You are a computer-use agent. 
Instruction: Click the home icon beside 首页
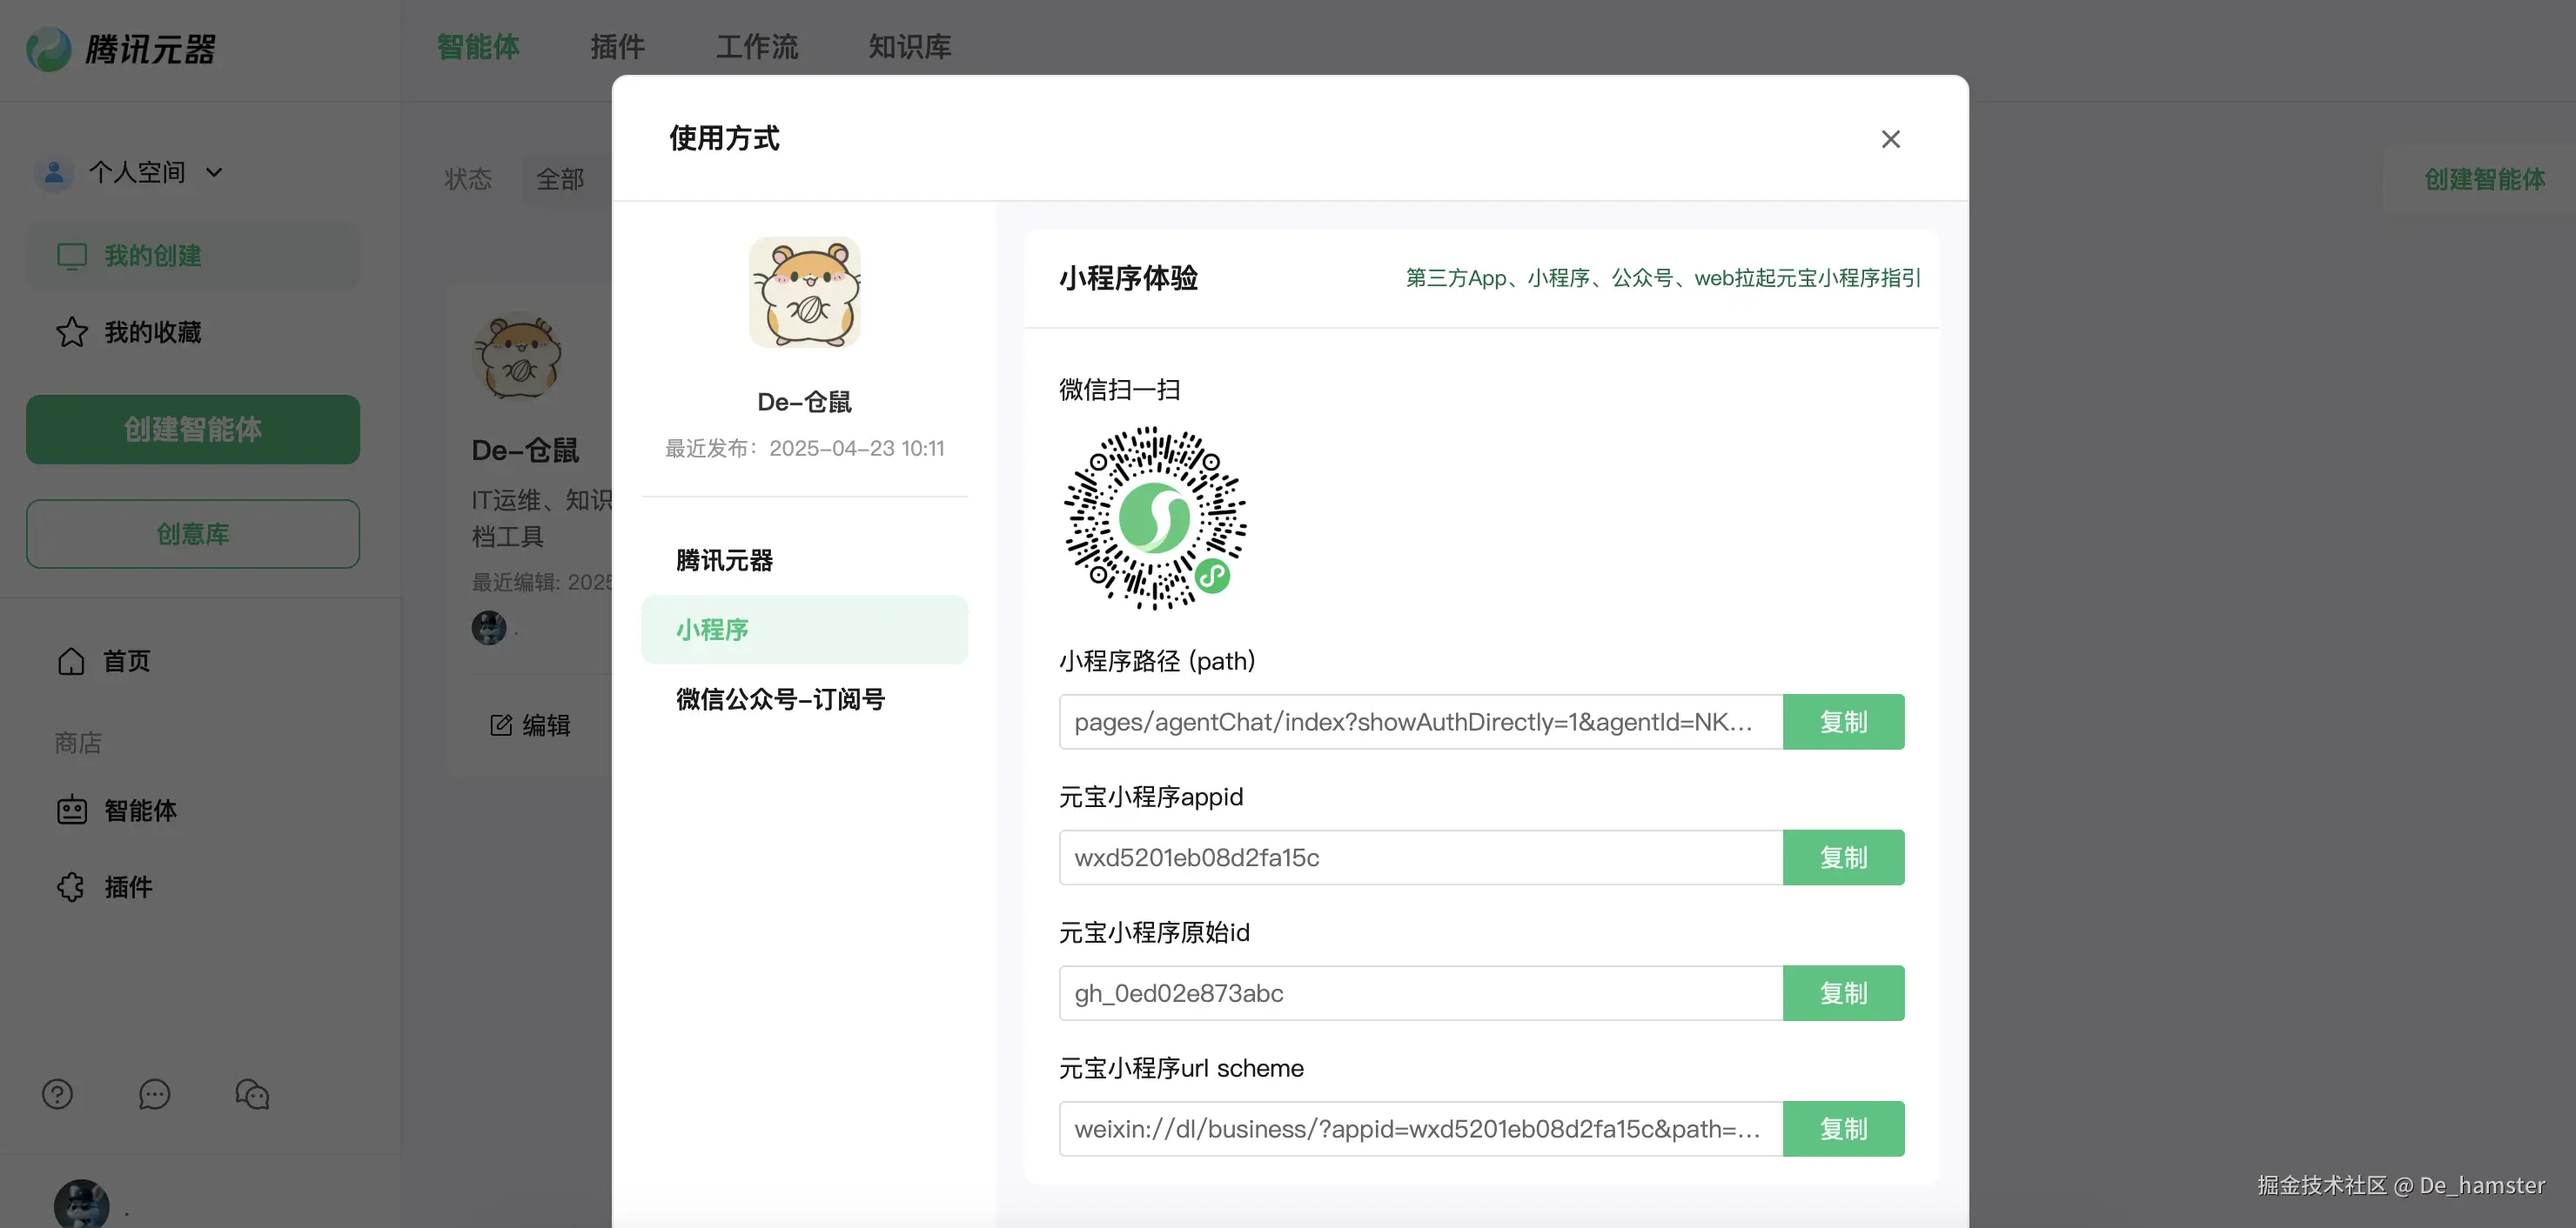[x=71, y=660]
